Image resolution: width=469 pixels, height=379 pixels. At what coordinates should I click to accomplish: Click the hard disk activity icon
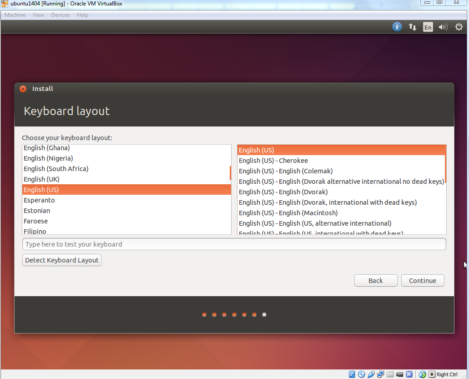tap(352, 374)
